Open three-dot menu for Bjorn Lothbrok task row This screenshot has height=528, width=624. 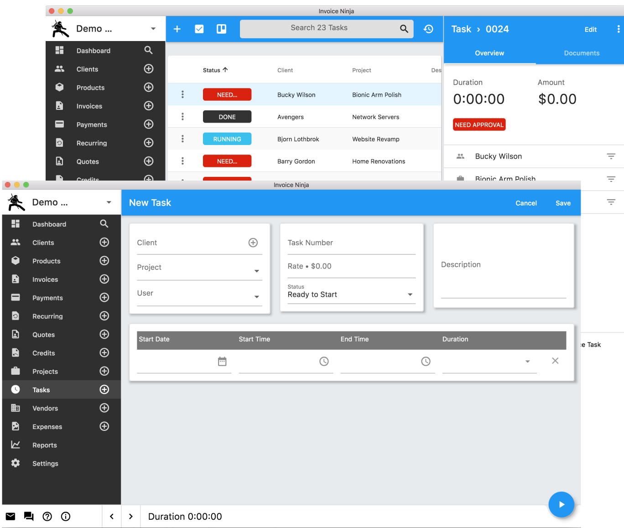[182, 139]
